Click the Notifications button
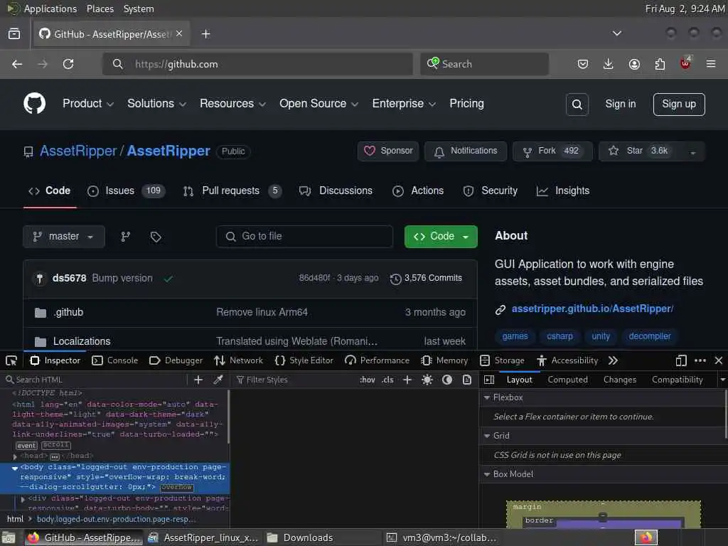This screenshot has width=728, height=546. pyautogui.click(x=466, y=151)
